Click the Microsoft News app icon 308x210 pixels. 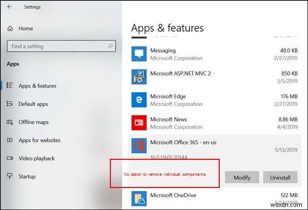139,123
